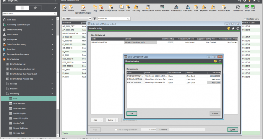This screenshot has height=139, width=263.
Task: Select Print Picking List menu item
Action: tap(20, 113)
